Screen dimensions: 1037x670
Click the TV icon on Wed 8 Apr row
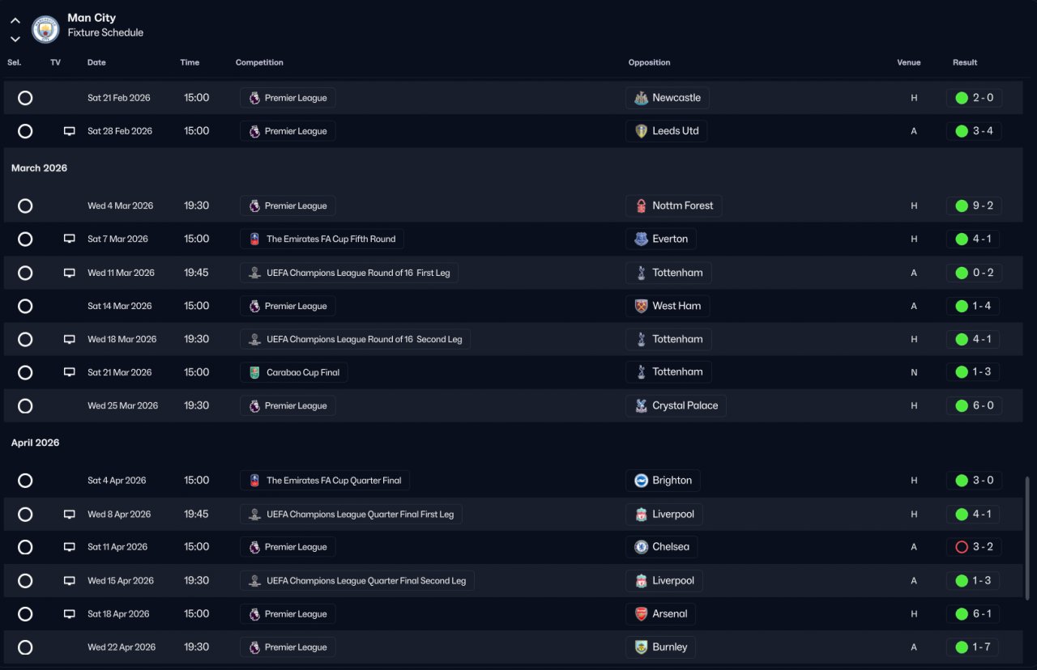(x=70, y=514)
